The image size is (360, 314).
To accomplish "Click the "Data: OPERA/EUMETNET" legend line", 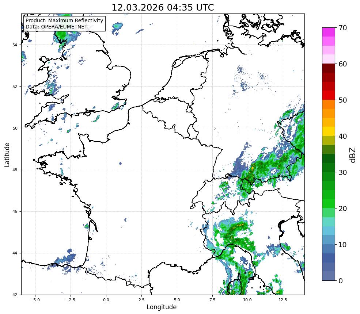I will [57, 27].
